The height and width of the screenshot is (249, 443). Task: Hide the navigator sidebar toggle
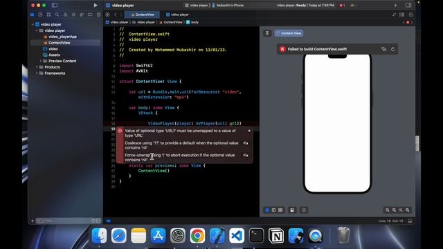pyautogui.click(x=55, y=5)
